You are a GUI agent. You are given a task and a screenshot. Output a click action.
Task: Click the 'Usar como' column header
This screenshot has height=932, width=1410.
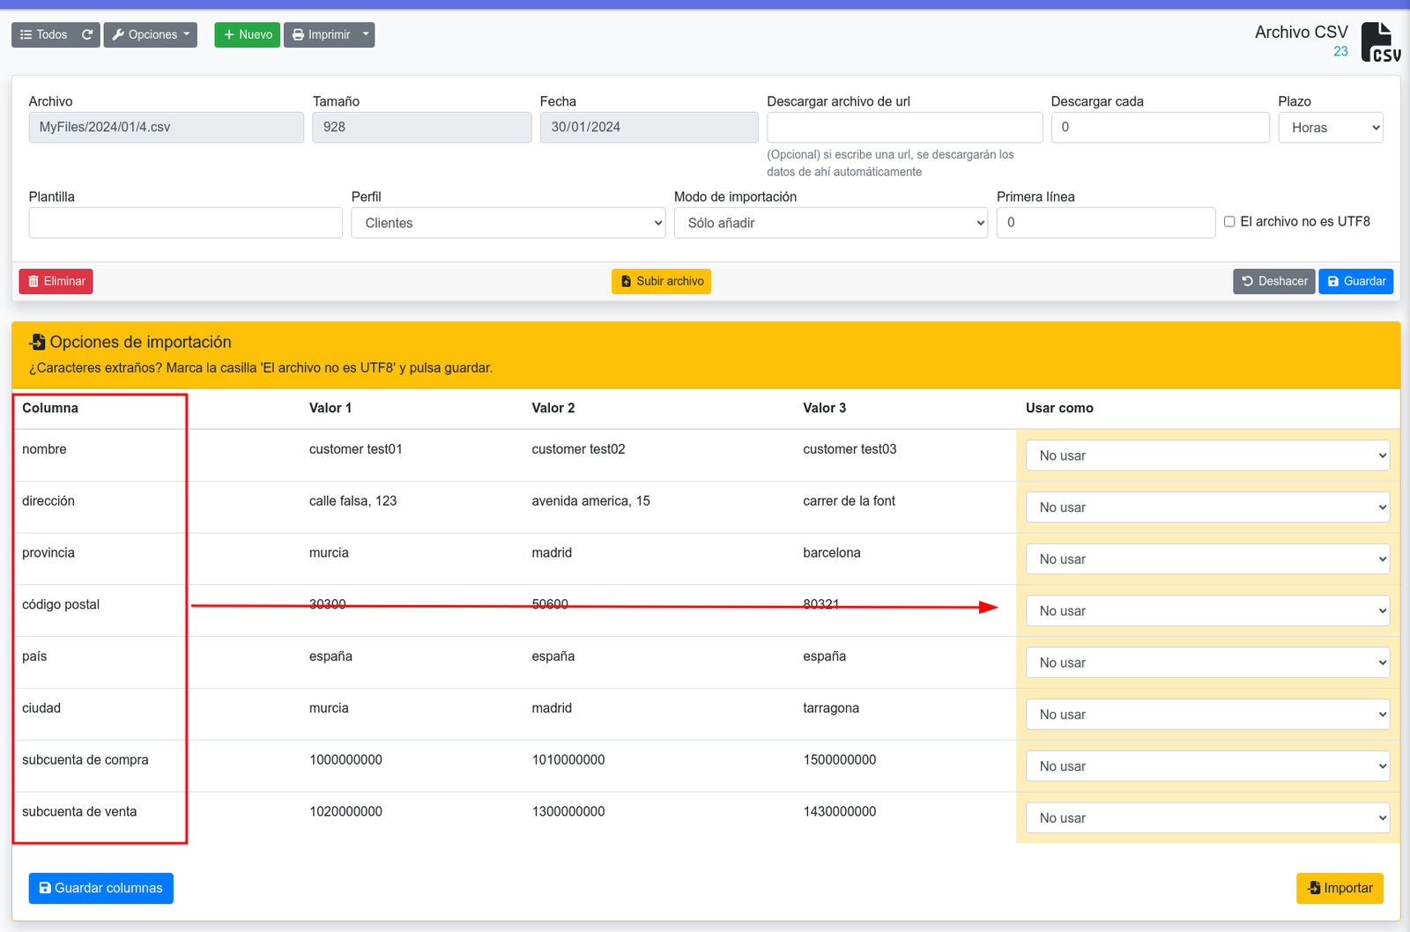[x=1060, y=408]
